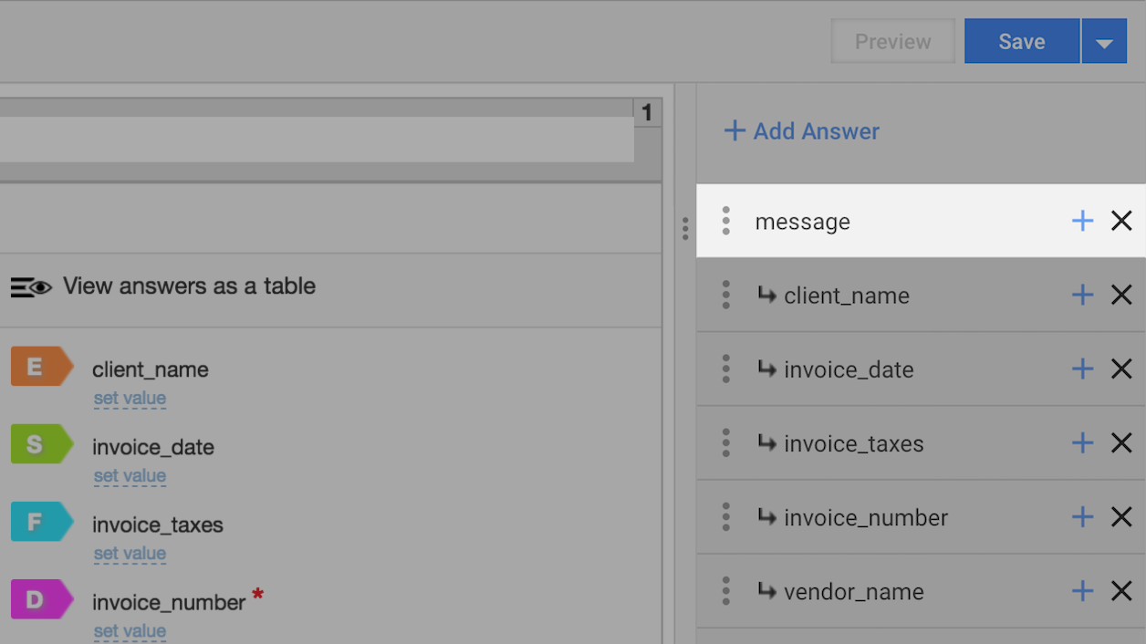Screen dimensions: 1146x644
Task: Click the green S invoice_date tag
Action: pos(42,443)
